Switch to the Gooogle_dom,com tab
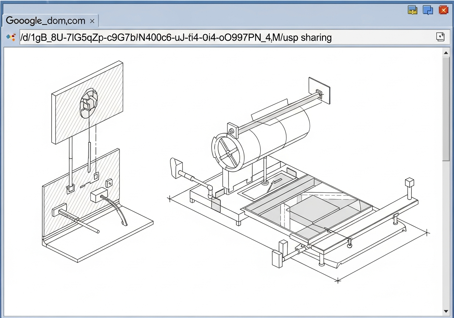The height and width of the screenshot is (318, 454). [x=46, y=21]
